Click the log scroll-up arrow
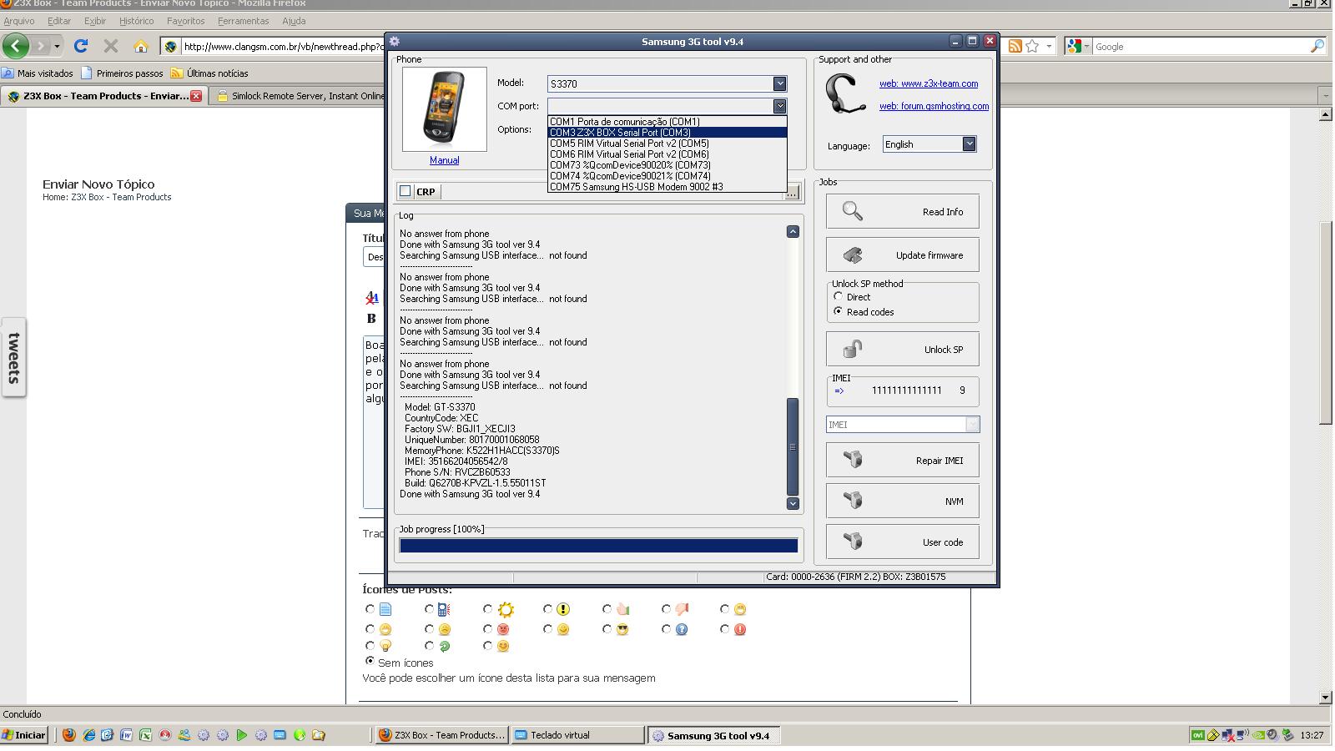The height and width of the screenshot is (751, 1335). click(793, 231)
